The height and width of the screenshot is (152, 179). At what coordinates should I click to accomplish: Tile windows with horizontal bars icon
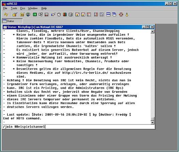point(108,15)
